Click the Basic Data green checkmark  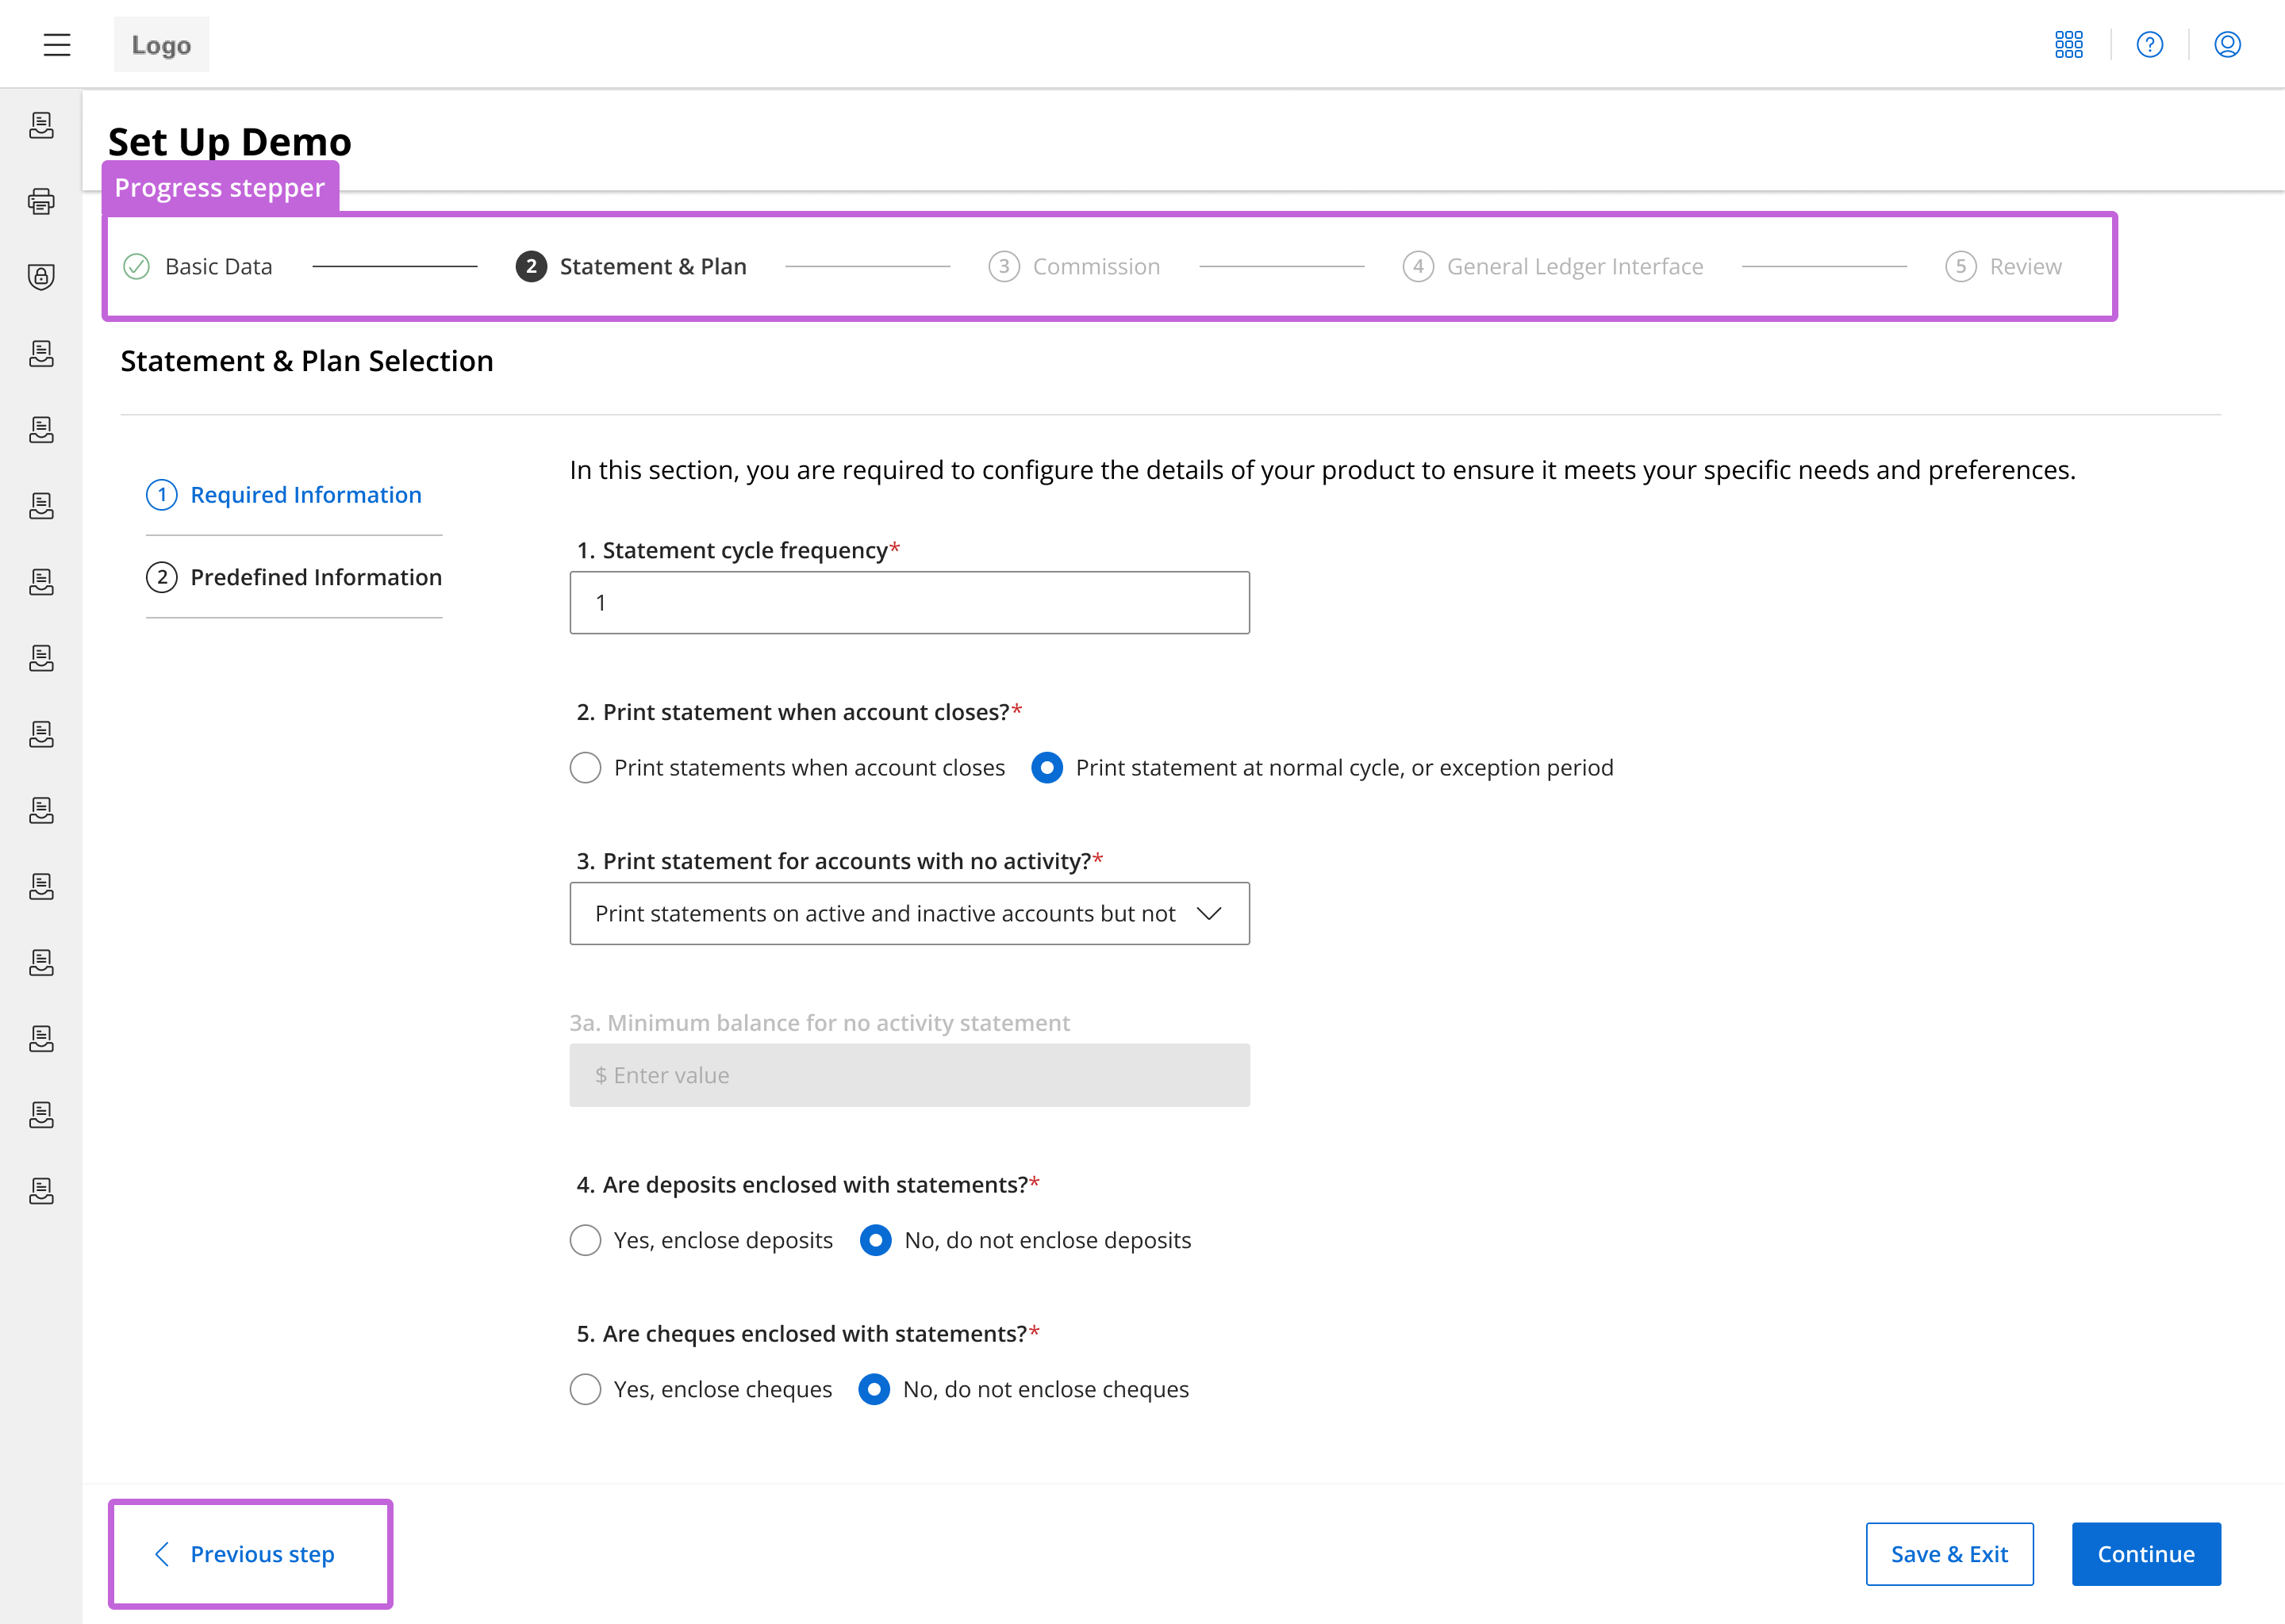coord(136,266)
